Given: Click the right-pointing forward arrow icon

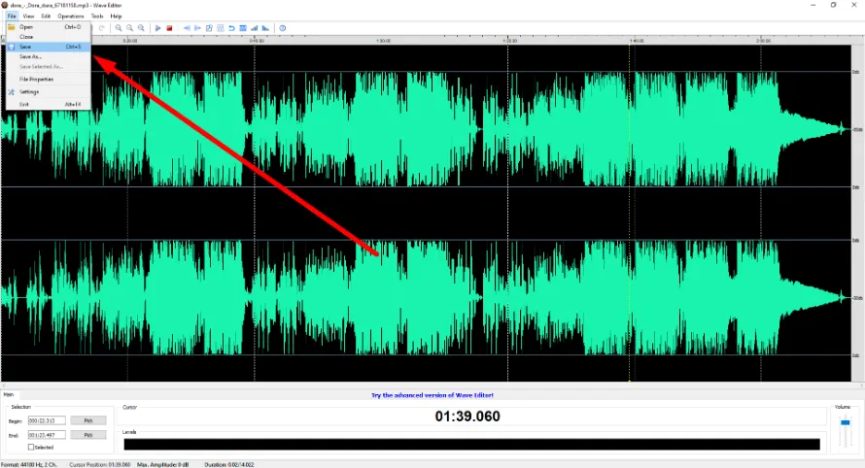Looking at the screenshot, I should 197,28.
